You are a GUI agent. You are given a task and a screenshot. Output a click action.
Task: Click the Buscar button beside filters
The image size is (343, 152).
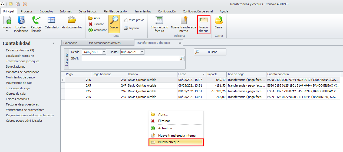coord(210,52)
